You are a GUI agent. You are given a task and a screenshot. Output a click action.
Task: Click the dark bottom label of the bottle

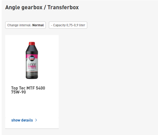(x=32, y=75)
